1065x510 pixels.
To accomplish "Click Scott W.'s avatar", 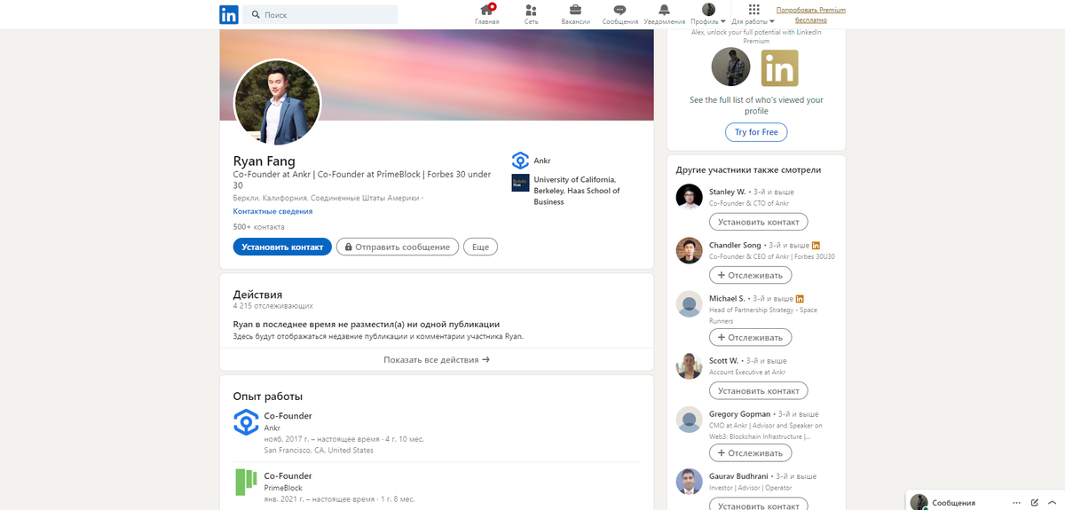I will [690, 366].
